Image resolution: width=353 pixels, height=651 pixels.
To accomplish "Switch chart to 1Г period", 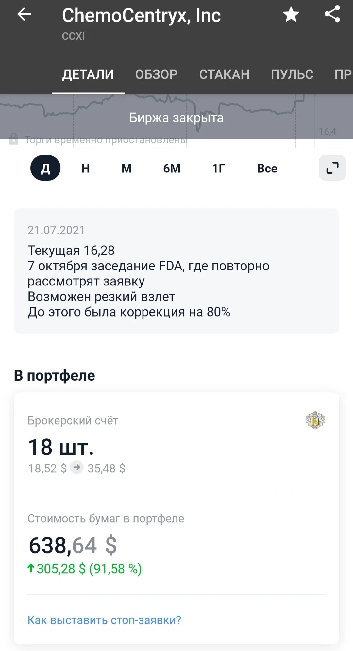I will (219, 168).
